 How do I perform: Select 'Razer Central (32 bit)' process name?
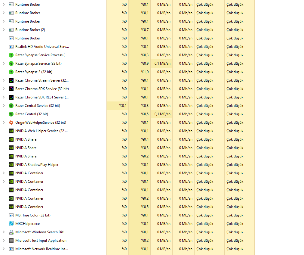coord(32,114)
